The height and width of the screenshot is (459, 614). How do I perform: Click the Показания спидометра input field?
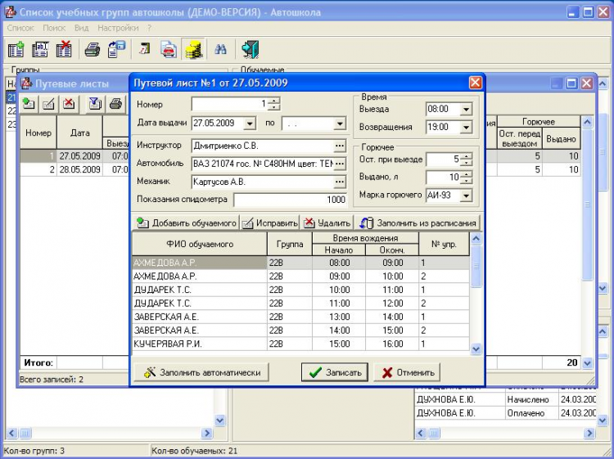pyautogui.click(x=291, y=200)
